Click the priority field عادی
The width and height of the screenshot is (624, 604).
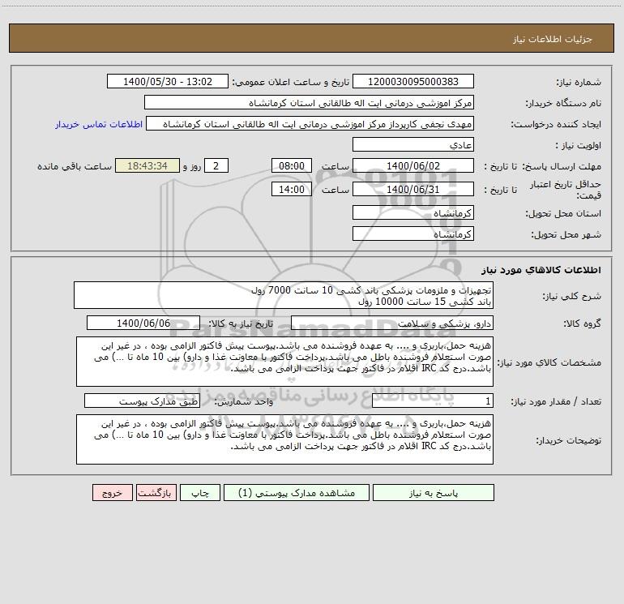point(413,144)
